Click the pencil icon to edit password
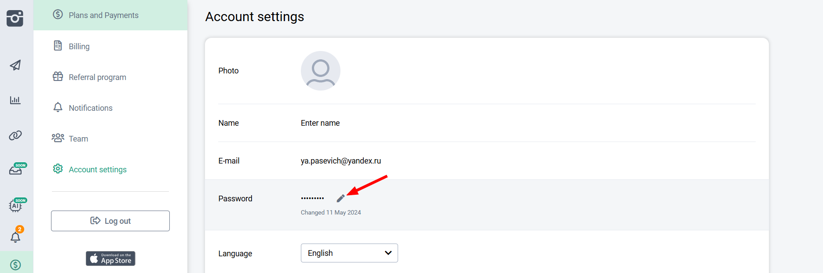Screen dimensions: 823x273 340,198
